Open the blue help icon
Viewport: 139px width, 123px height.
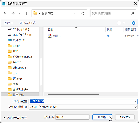tap(133, 23)
